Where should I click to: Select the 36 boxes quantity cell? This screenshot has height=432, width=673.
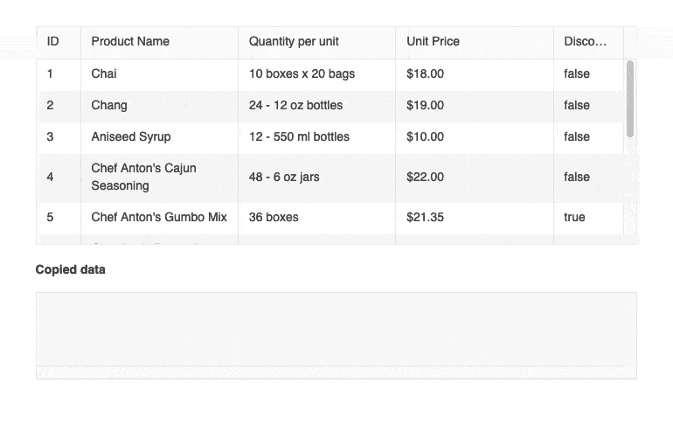coord(274,217)
